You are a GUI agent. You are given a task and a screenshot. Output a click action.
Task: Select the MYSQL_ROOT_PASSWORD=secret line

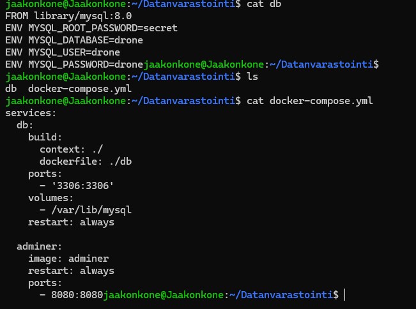tap(91, 28)
